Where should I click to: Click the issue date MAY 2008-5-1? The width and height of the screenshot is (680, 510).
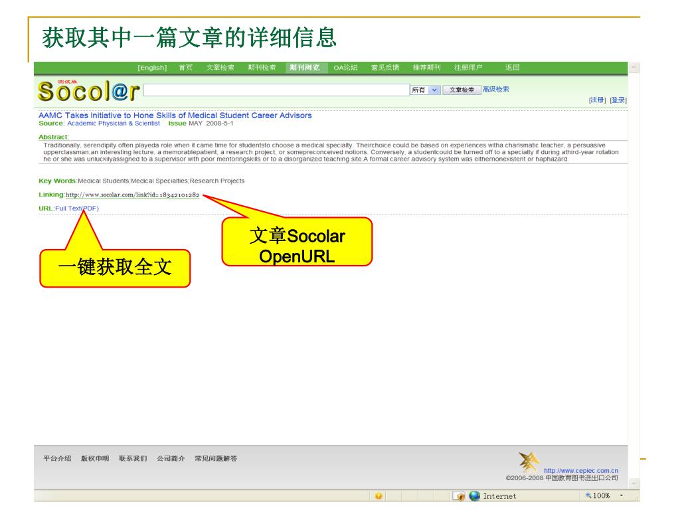point(211,124)
